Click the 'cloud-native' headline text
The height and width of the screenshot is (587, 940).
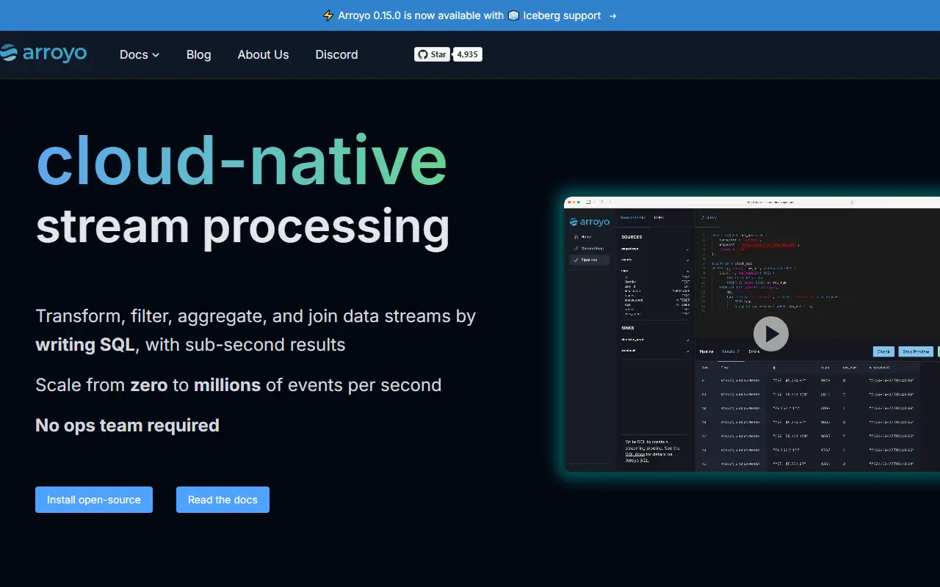click(x=242, y=161)
